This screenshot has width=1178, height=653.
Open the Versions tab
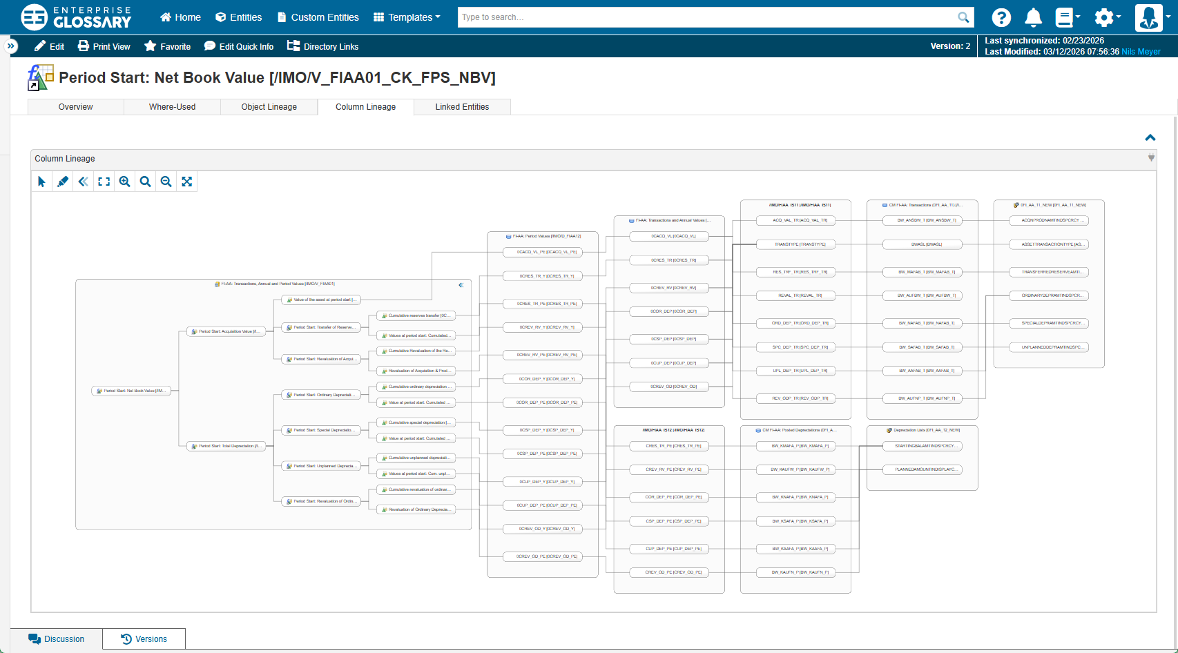click(x=144, y=639)
